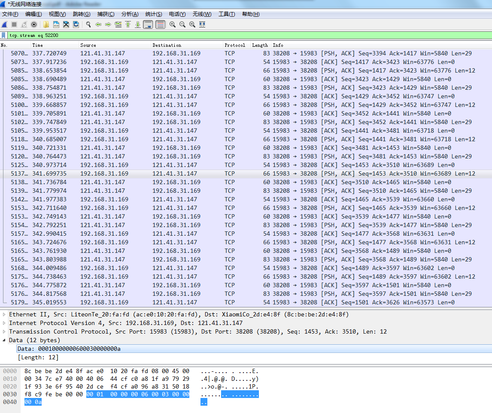The width and height of the screenshot is (492, 413).
Task: Sort by the Length column header
Action: [x=261, y=45]
